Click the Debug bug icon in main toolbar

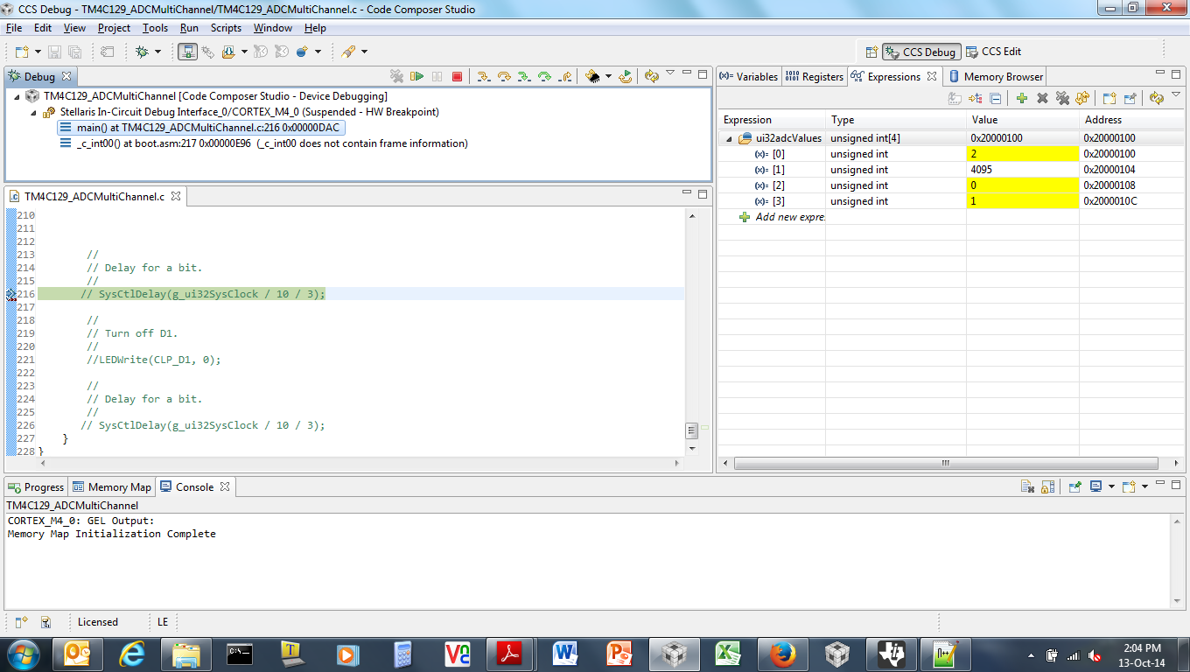(x=143, y=52)
